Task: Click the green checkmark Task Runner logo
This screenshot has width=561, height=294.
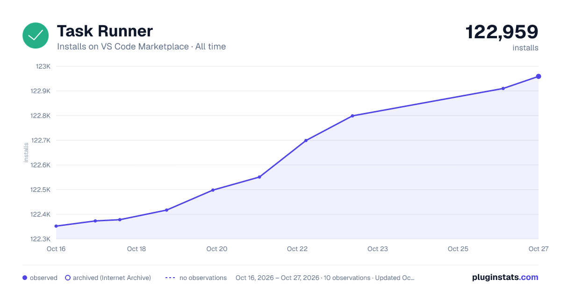Action: click(36, 35)
